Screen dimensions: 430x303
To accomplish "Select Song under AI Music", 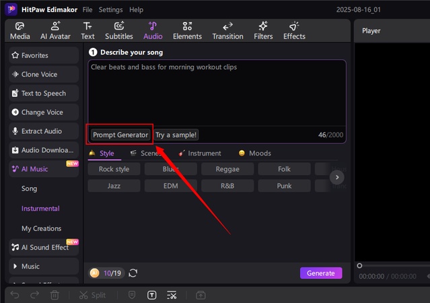I will click(x=29, y=189).
